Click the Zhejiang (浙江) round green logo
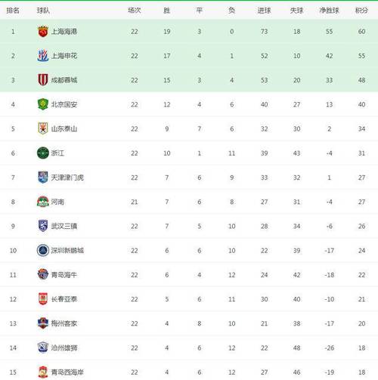Viewport: 378px width, 380px height. tap(43, 153)
